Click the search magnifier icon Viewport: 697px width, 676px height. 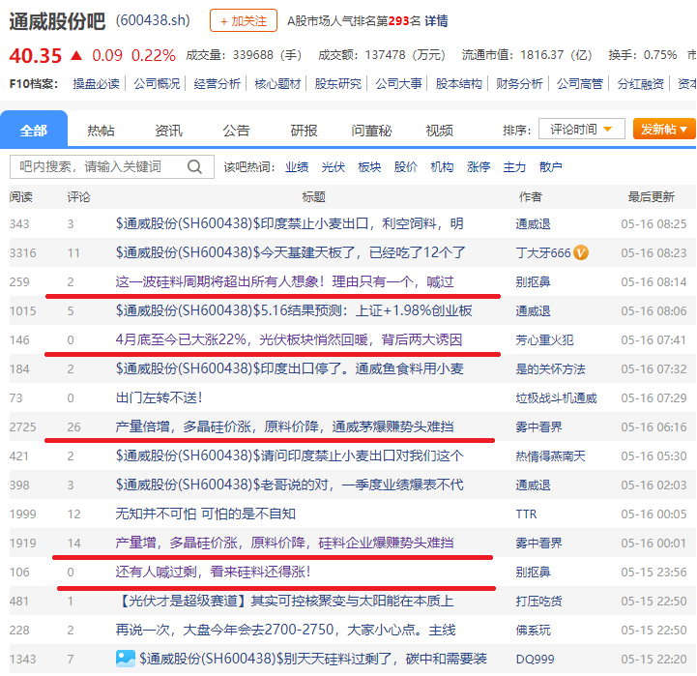coord(194,166)
